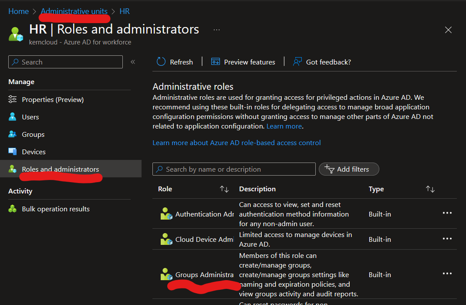Viewport: 466px width, 305px height.
Task: Click the Type column header label
Action: coord(376,189)
